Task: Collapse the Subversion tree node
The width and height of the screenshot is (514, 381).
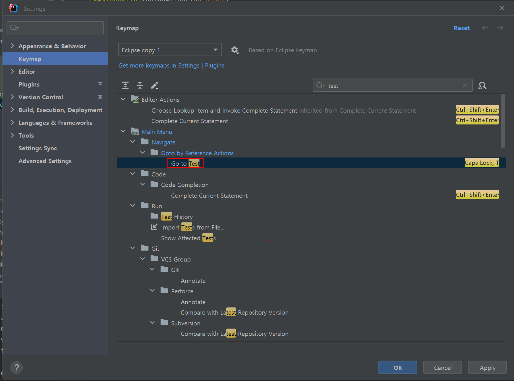Action: pos(152,323)
